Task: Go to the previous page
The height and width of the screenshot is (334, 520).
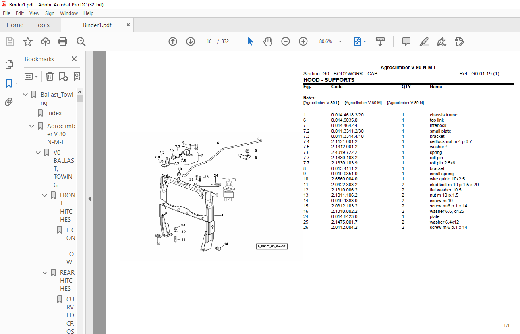Action: click(x=173, y=41)
